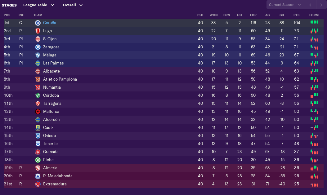The image size is (327, 195).
Task: Sort table by GD column header
Action: [281, 15]
